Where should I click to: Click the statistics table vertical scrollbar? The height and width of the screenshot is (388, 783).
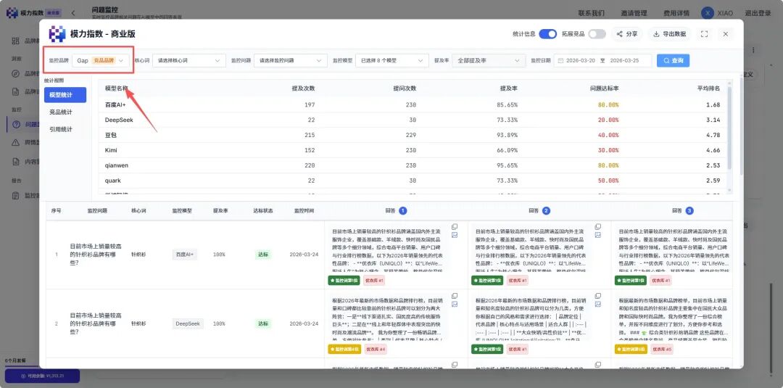729,130
